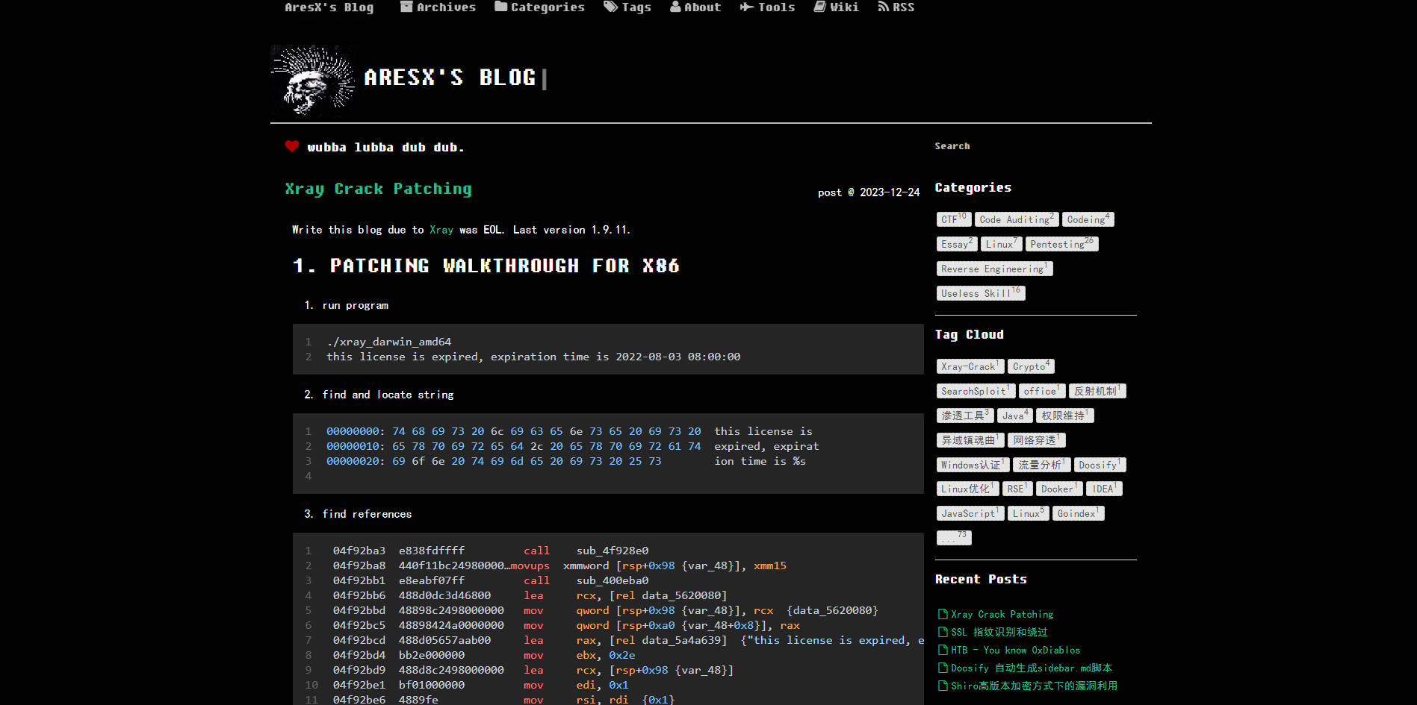Click the file icon beside SSL post
The width and height of the screenshot is (1417, 705).
coord(942,632)
